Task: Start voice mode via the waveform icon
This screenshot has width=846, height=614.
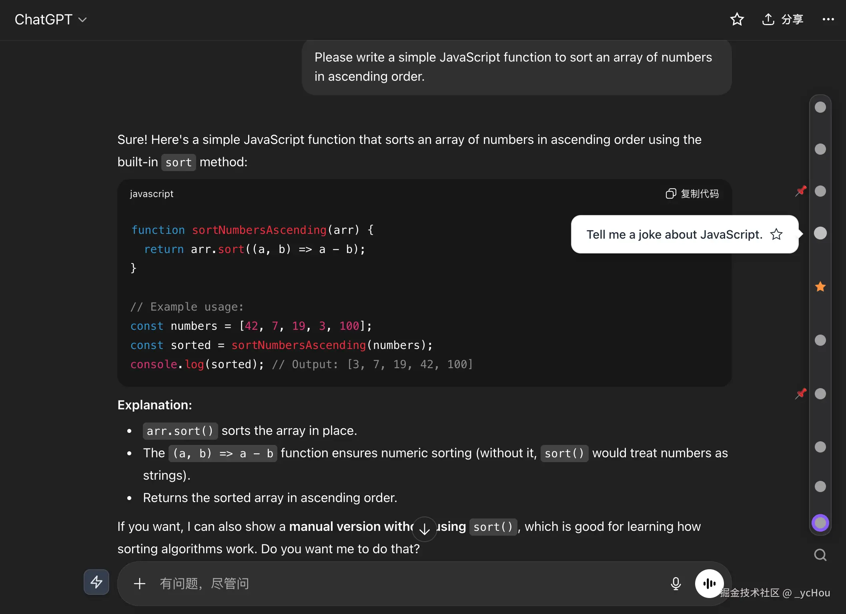Action: (709, 583)
